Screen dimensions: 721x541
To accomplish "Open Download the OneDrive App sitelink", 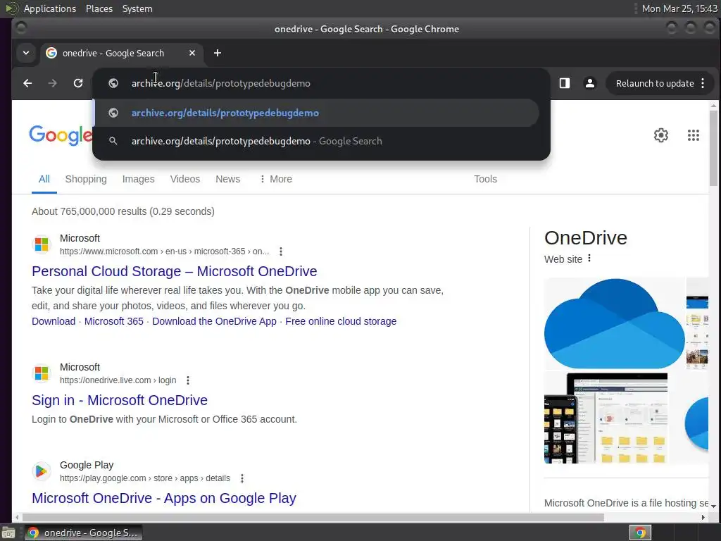I will coord(214,321).
